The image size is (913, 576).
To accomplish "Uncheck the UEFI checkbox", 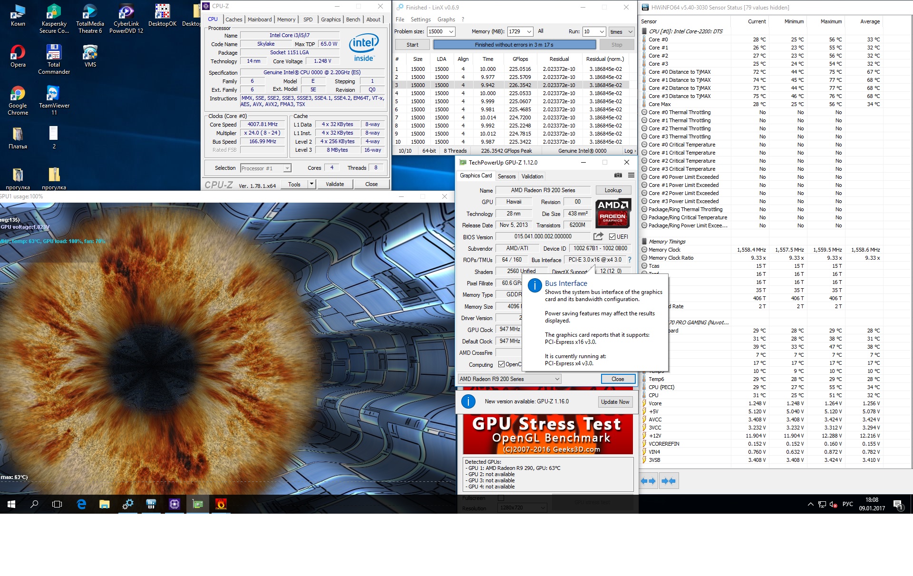I will tap(612, 237).
